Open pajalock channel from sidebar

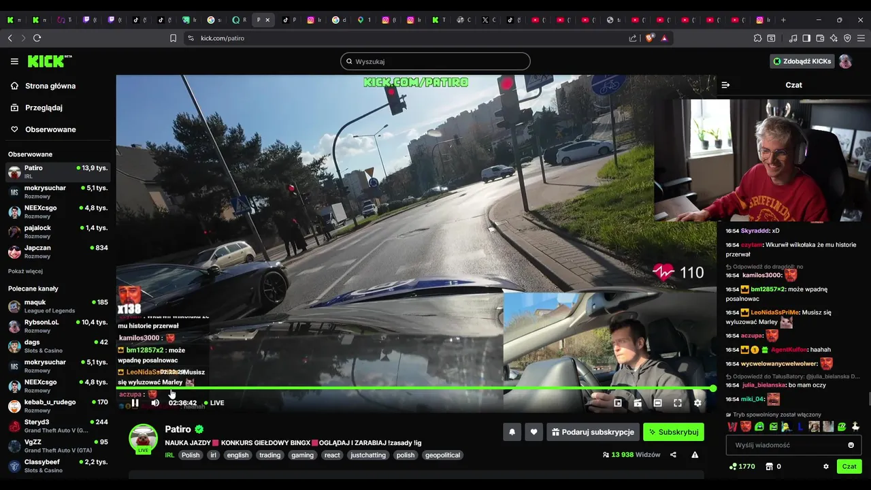pos(59,231)
